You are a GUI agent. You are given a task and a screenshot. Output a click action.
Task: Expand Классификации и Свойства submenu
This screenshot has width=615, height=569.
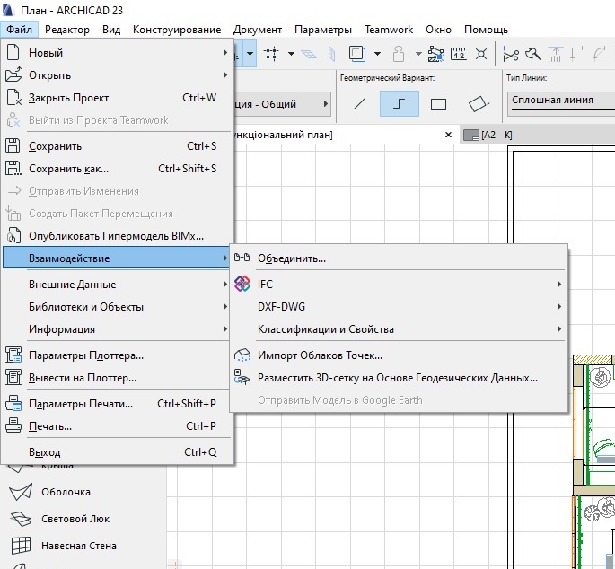(x=399, y=329)
